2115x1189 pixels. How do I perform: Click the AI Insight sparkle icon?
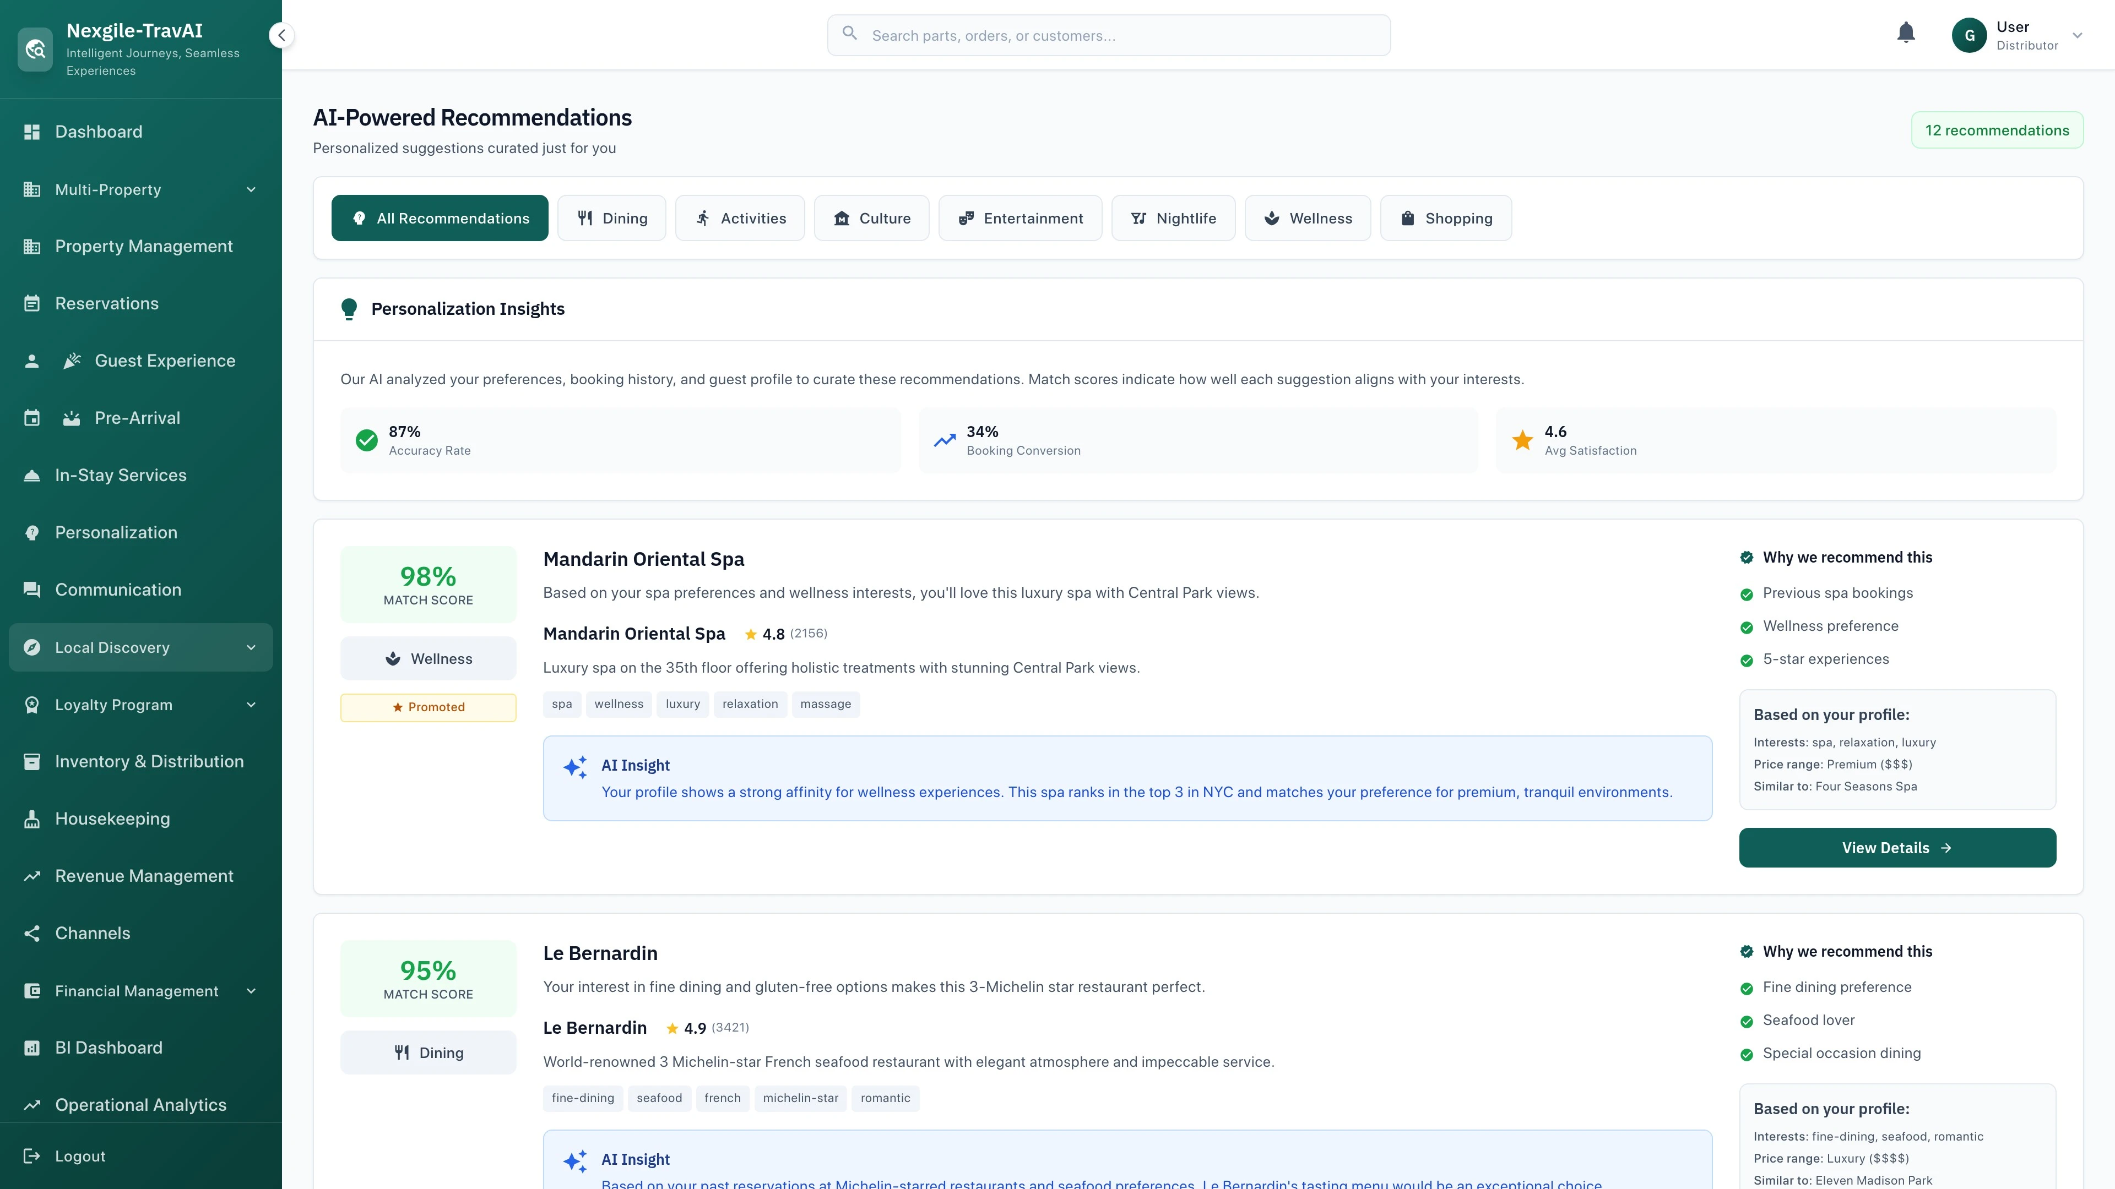574,766
